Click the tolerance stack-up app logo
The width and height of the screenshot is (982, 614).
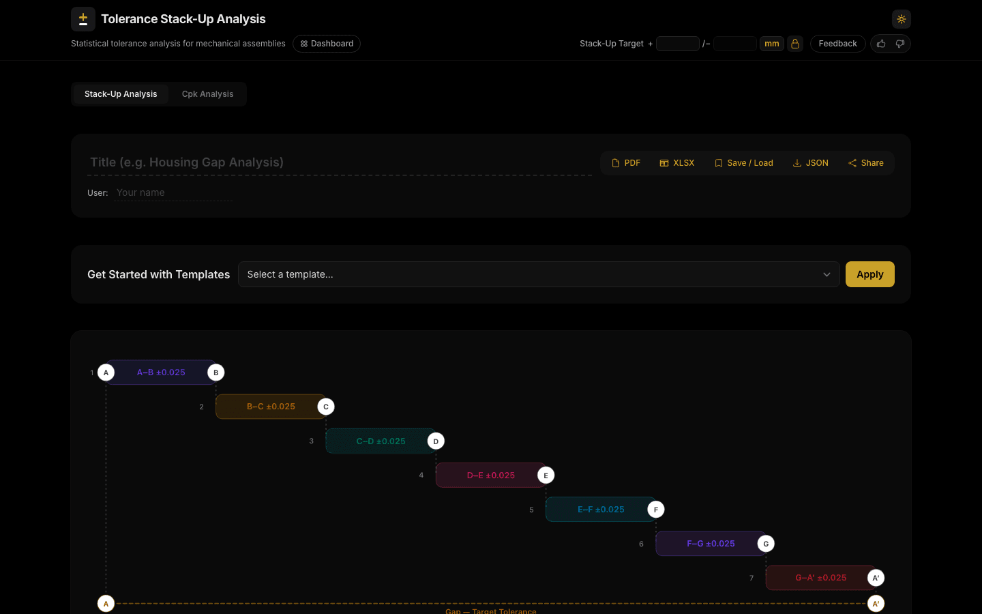(83, 18)
